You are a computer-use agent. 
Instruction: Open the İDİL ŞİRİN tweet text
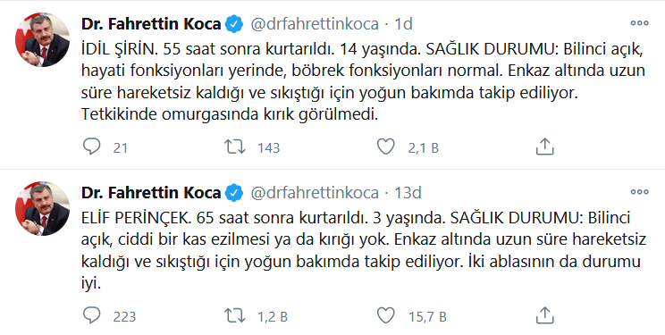pyautogui.click(x=363, y=81)
